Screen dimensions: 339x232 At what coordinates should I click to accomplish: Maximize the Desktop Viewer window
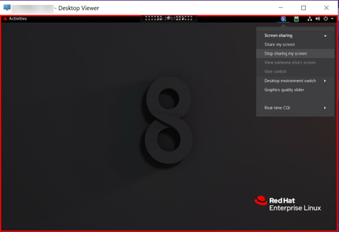coord(304,8)
